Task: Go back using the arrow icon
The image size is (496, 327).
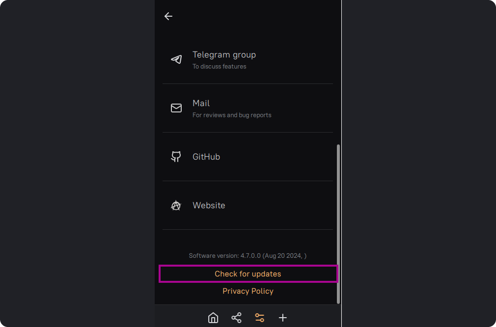Action: pos(168,16)
